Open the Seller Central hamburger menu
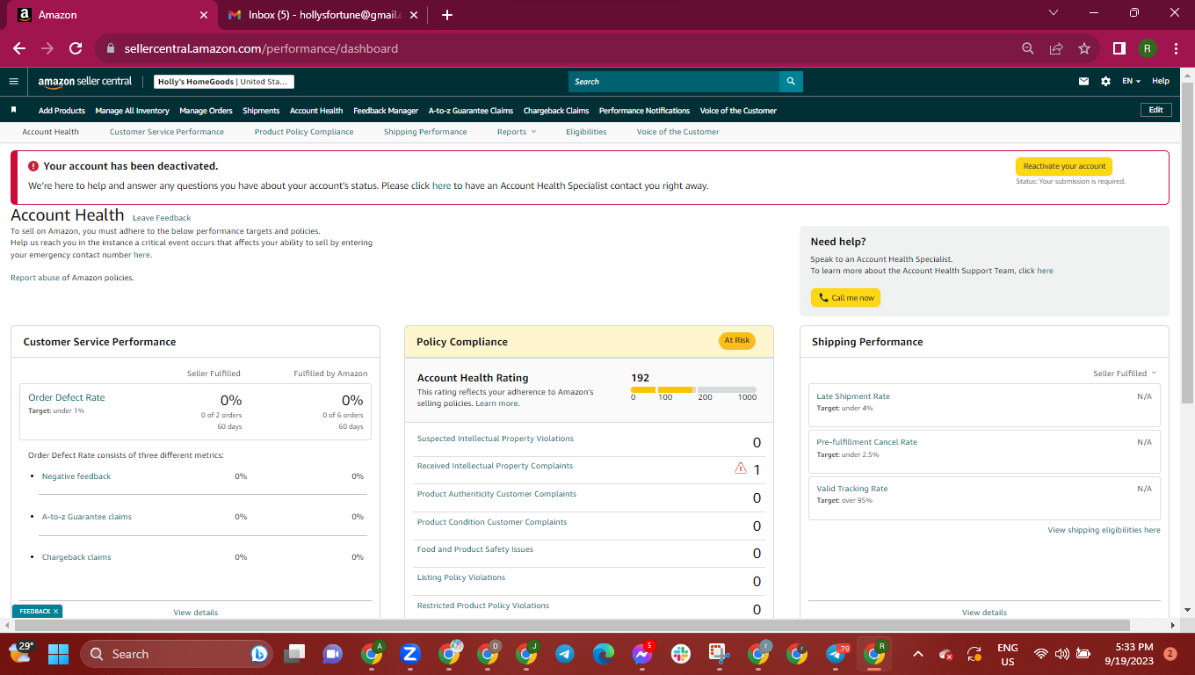The image size is (1195, 675). tap(13, 81)
